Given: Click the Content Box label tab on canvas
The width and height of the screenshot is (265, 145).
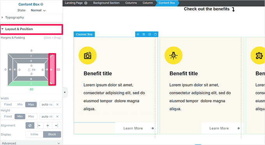Looking at the screenshot, I should coord(84,35).
